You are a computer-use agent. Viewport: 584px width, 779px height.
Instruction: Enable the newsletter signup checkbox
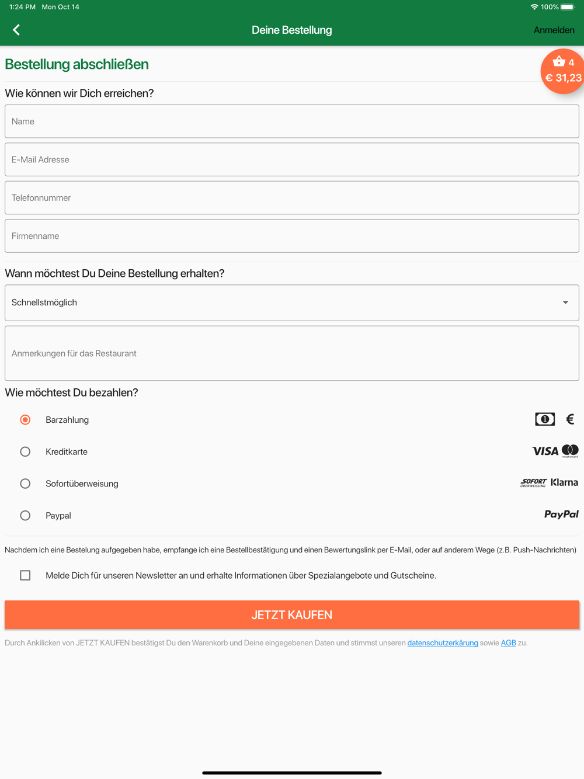coord(25,575)
